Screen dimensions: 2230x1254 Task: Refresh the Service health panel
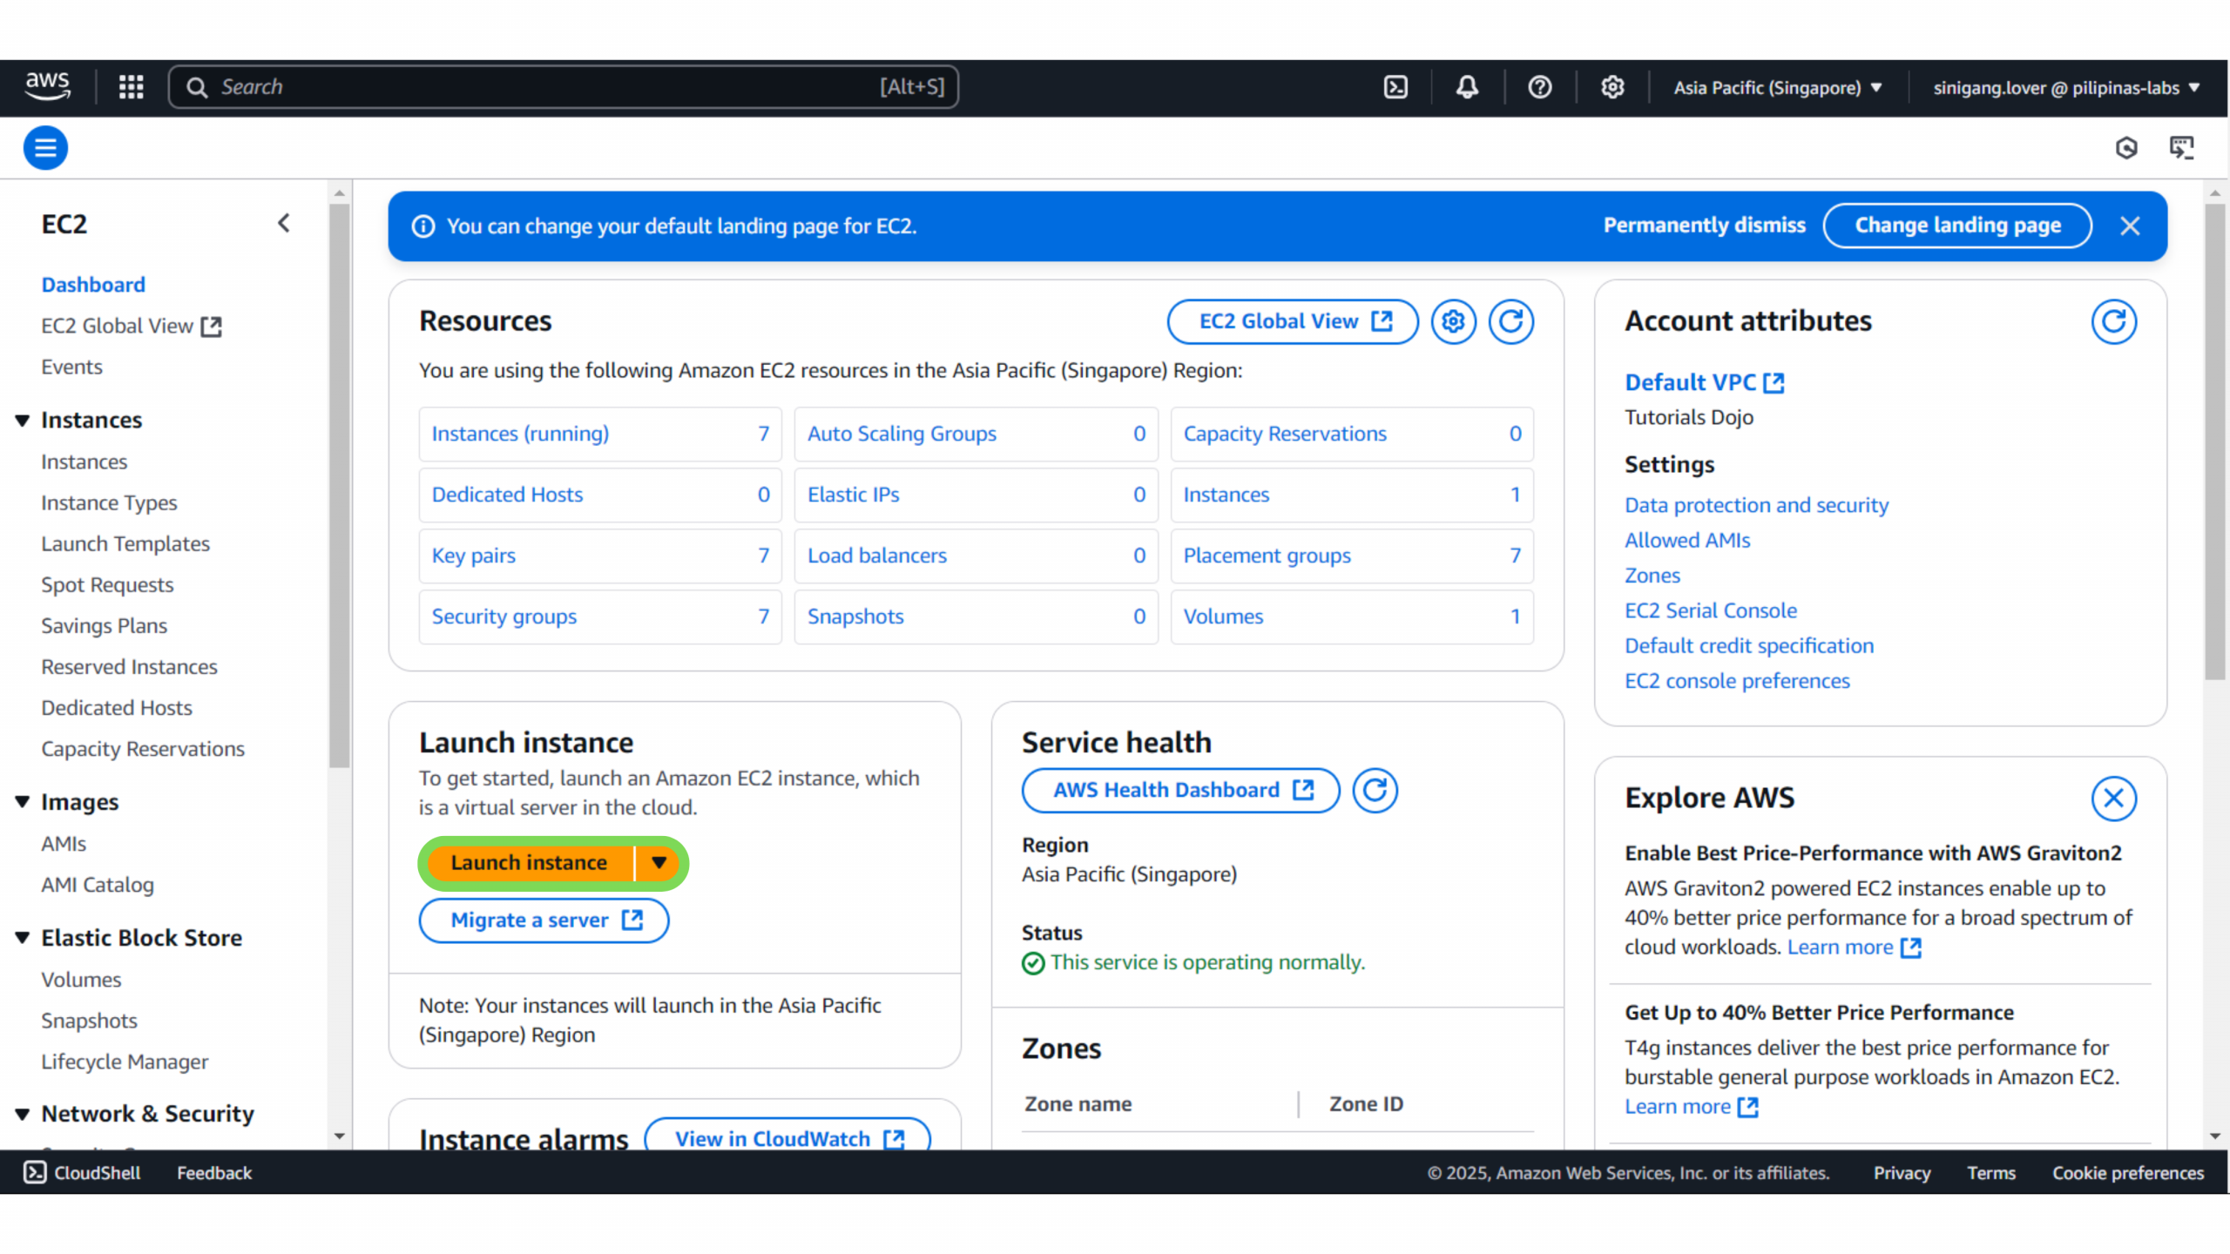pos(1375,790)
